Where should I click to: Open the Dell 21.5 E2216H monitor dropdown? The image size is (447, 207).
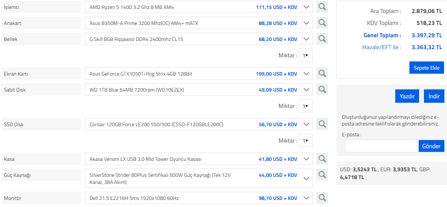point(199,198)
